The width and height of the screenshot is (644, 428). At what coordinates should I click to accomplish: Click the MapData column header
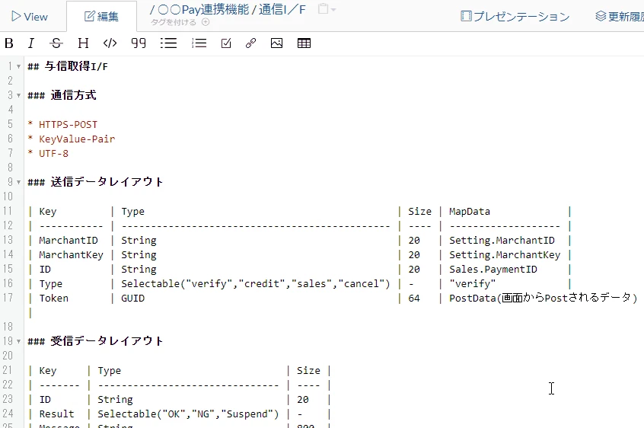[x=470, y=212]
